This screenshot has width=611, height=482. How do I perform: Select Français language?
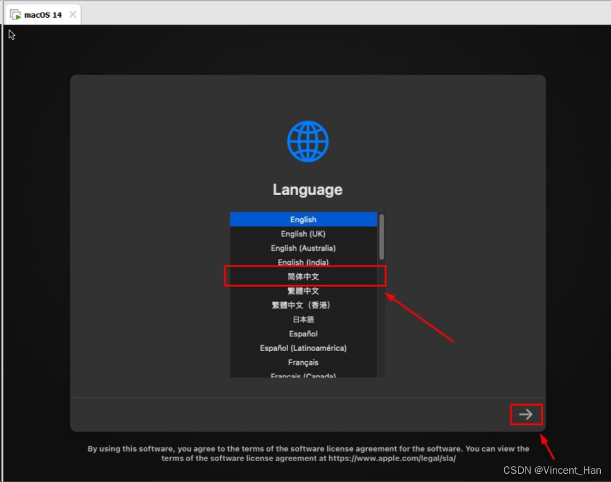tap(303, 362)
